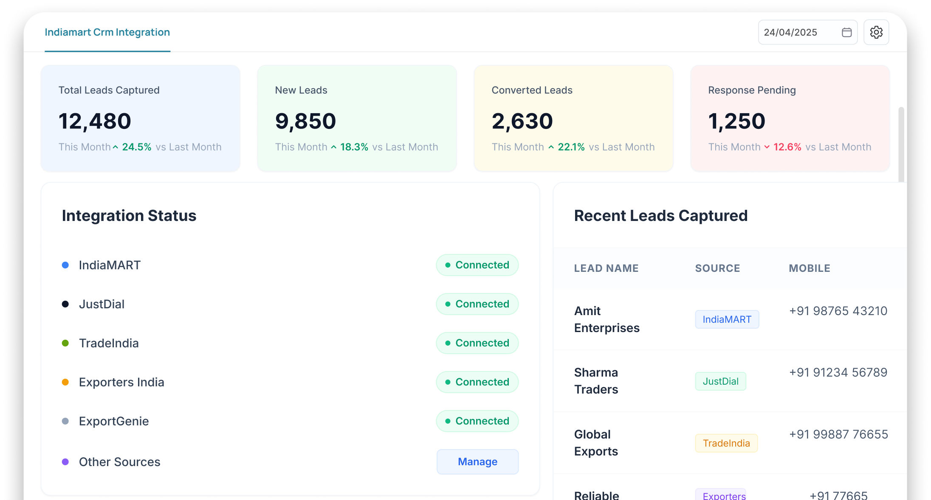This screenshot has width=931, height=500.
Task: Click the TradeIndia source tag for Global Exports
Action: (726, 443)
